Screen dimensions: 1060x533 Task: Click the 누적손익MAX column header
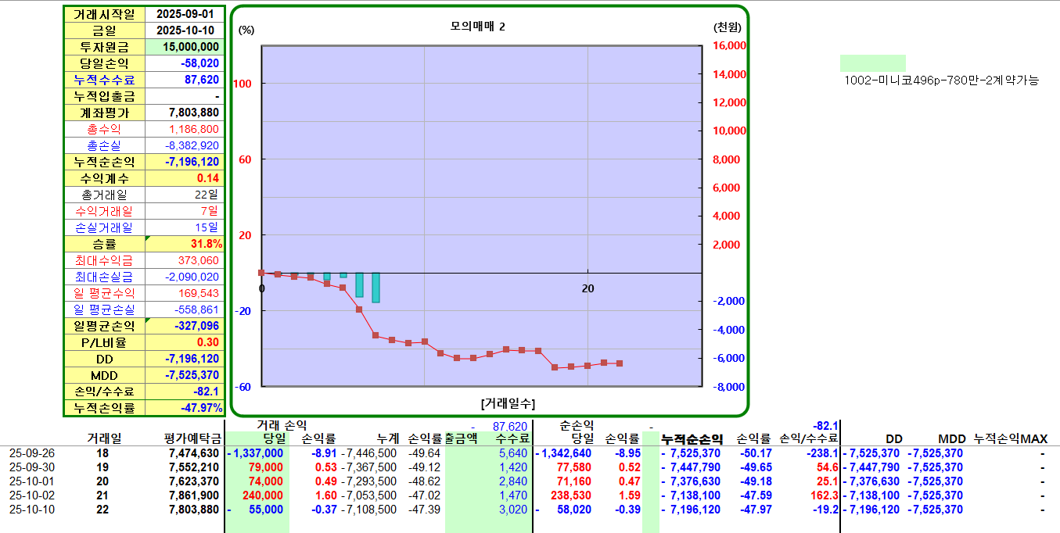1011,439
